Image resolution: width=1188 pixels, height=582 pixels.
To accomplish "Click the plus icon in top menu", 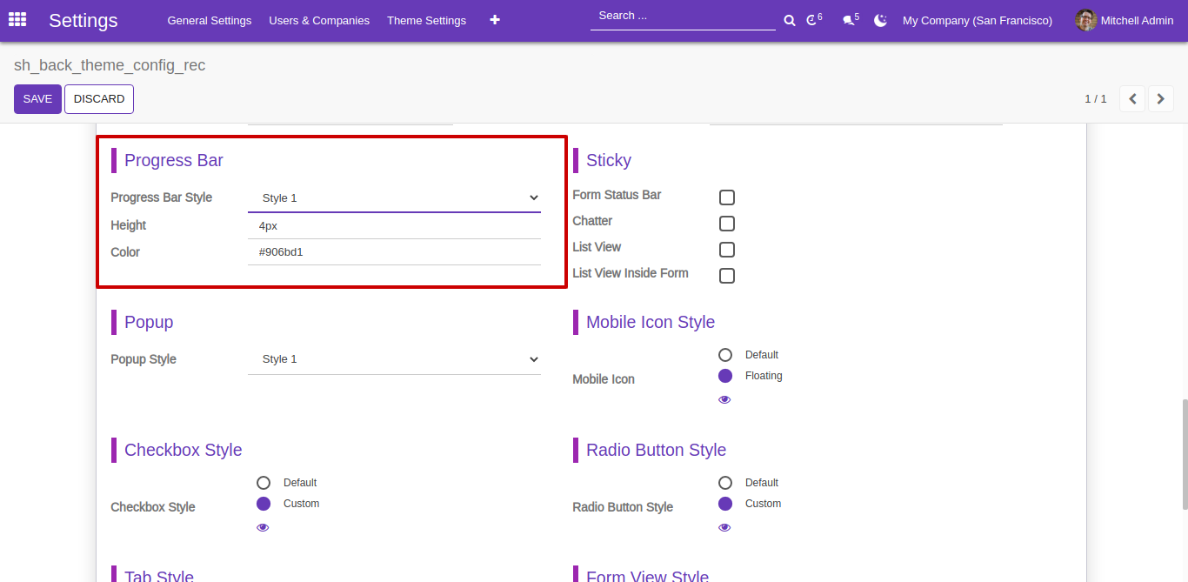I will [x=495, y=20].
